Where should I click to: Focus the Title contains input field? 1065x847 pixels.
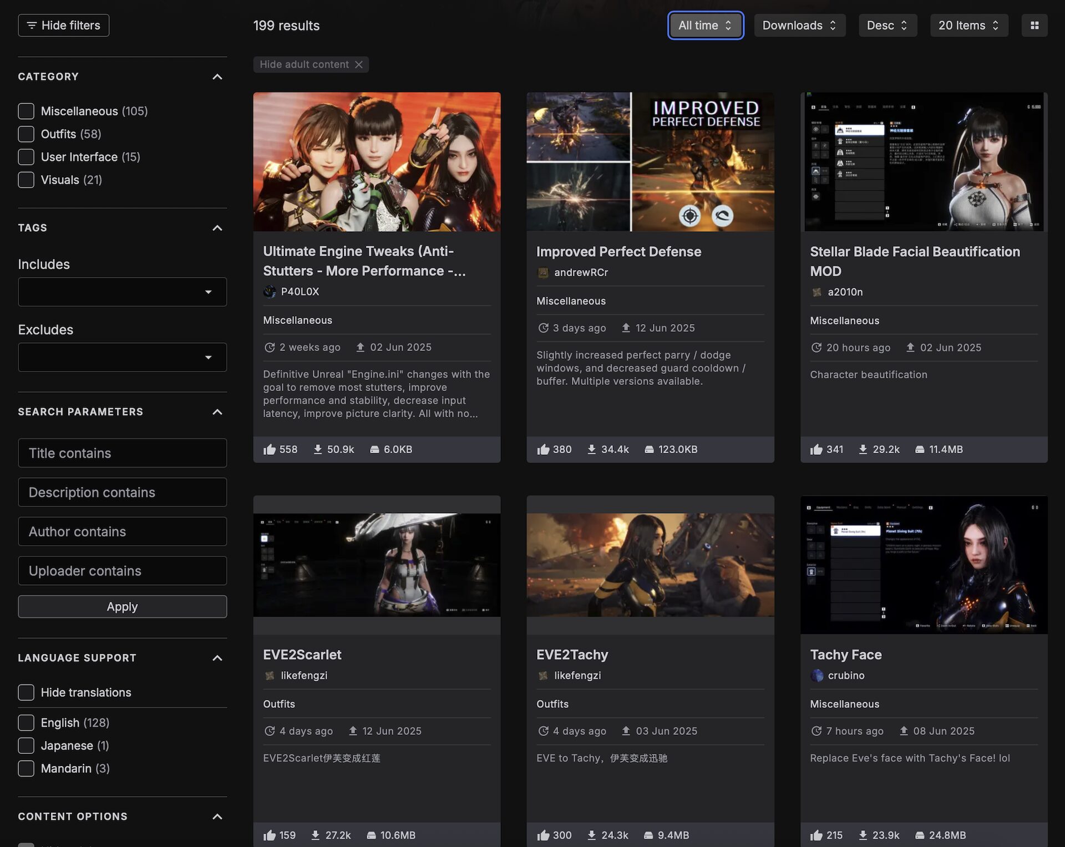point(123,453)
